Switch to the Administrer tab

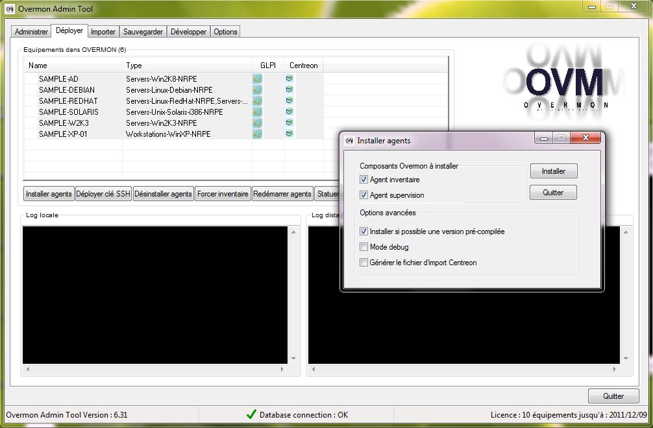31,32
